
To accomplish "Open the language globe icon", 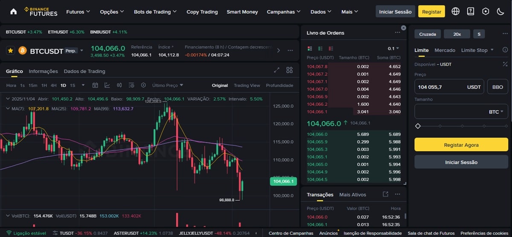I will 455,12.
